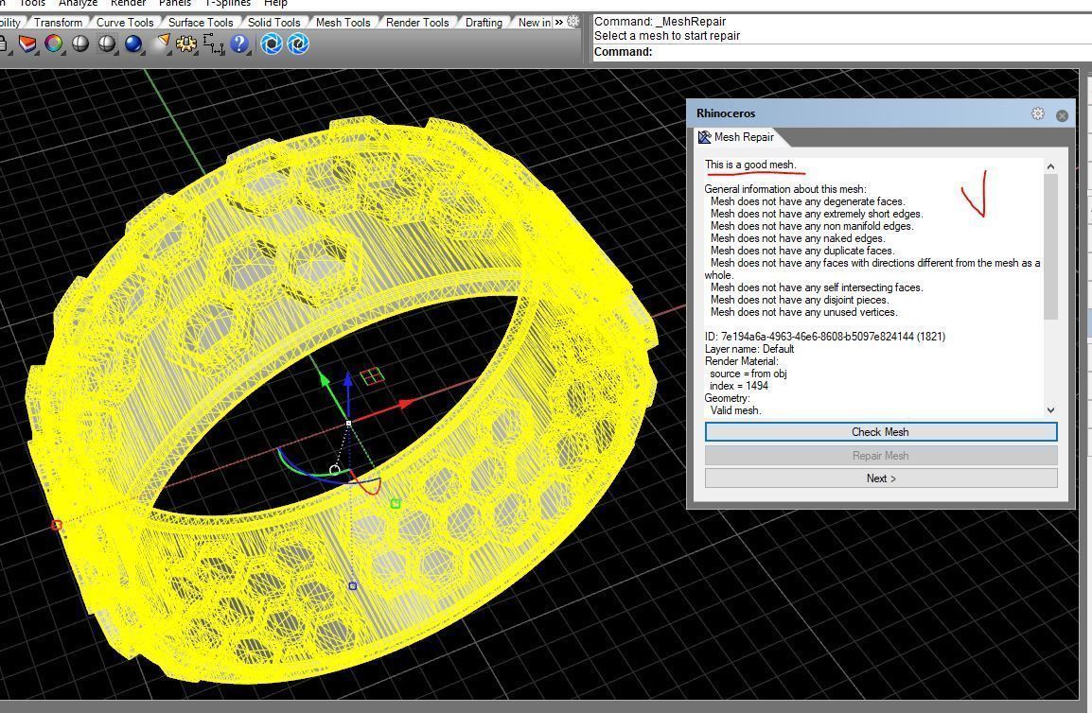
Task: Click the blue gumball scale handle square
Action: click(x=352, y=586)
